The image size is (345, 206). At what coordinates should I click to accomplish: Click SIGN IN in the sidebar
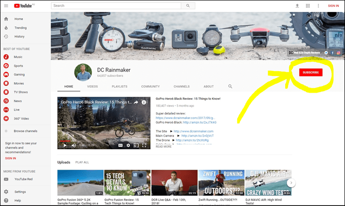[11, 158]
